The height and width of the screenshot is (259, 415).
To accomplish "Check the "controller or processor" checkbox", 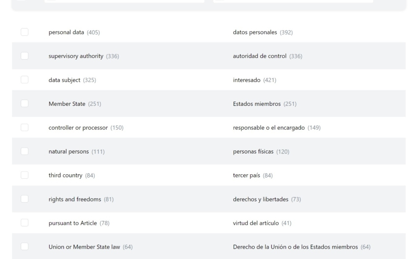I will click(x=25, y=128).
